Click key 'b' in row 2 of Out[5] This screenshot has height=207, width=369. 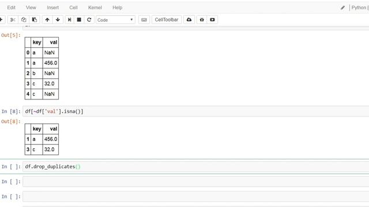click(34, 73)
